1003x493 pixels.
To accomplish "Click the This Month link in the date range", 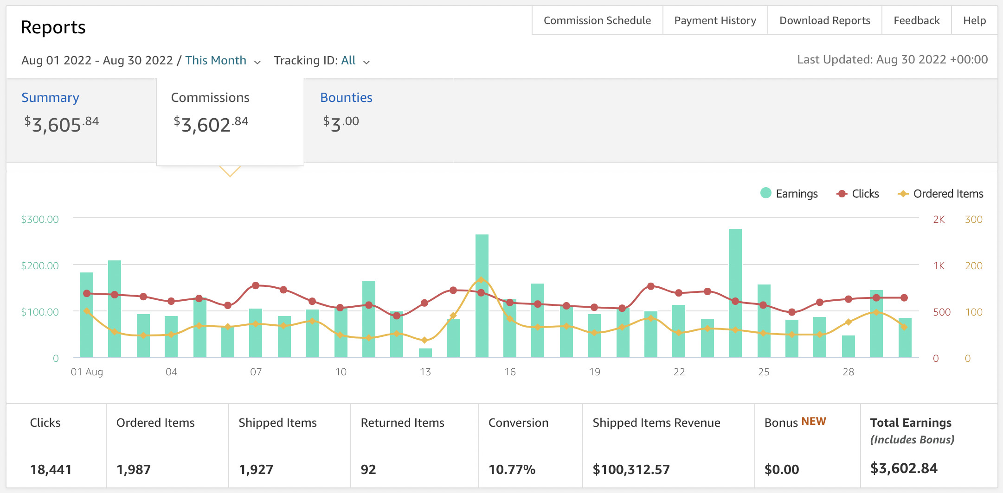I will [x=216, y=60].
